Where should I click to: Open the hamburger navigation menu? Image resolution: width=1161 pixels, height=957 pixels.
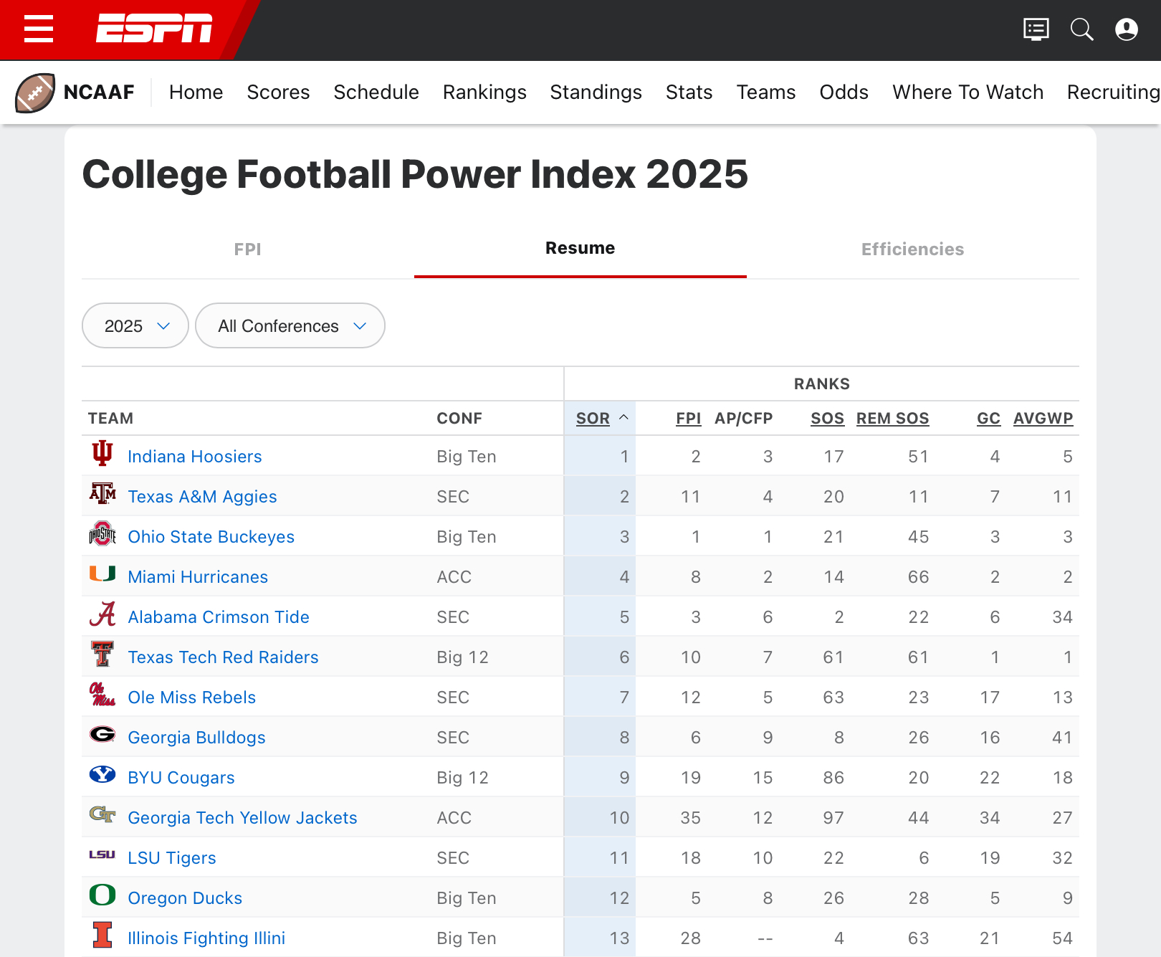(x=39, y=29)
